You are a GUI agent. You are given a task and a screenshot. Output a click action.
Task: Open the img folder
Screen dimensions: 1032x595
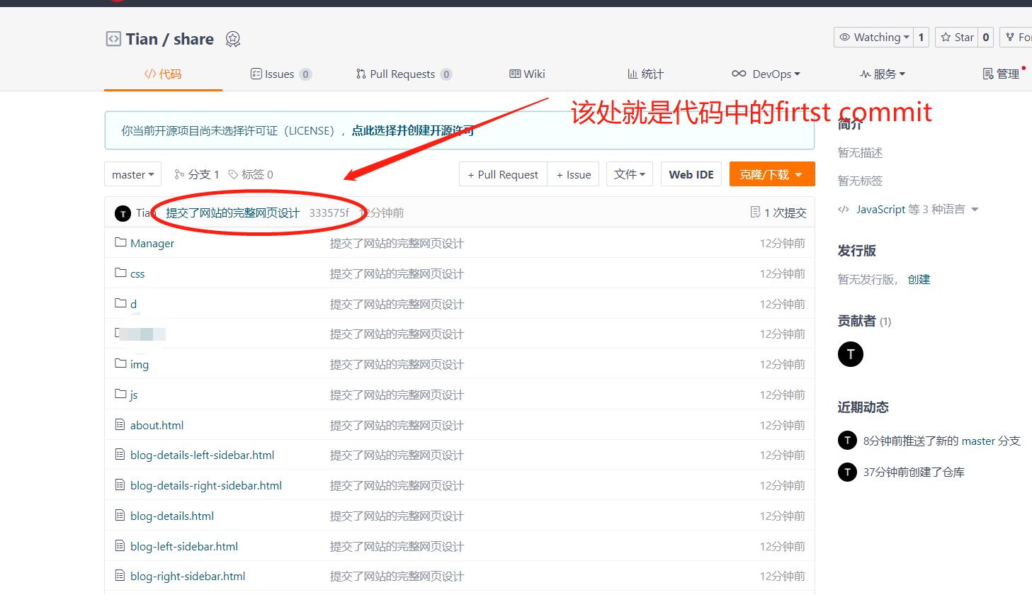click(x=140, y=364)
